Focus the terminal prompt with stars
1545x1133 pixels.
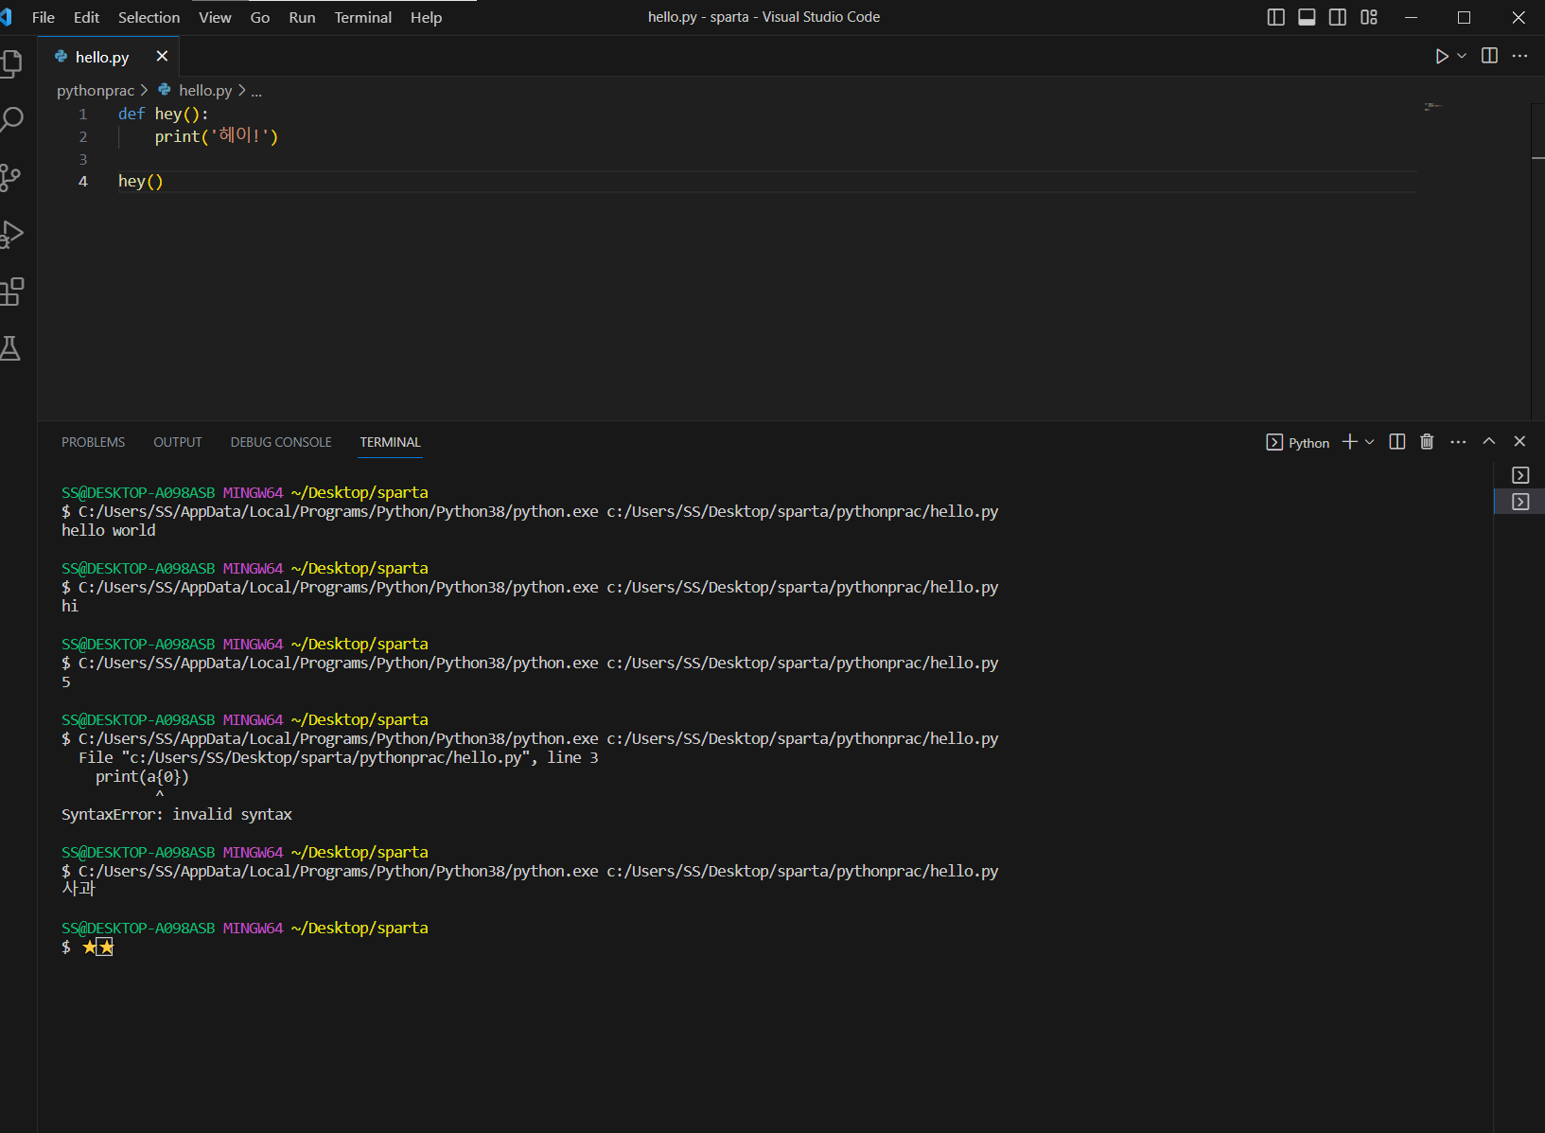coord(87,947)
